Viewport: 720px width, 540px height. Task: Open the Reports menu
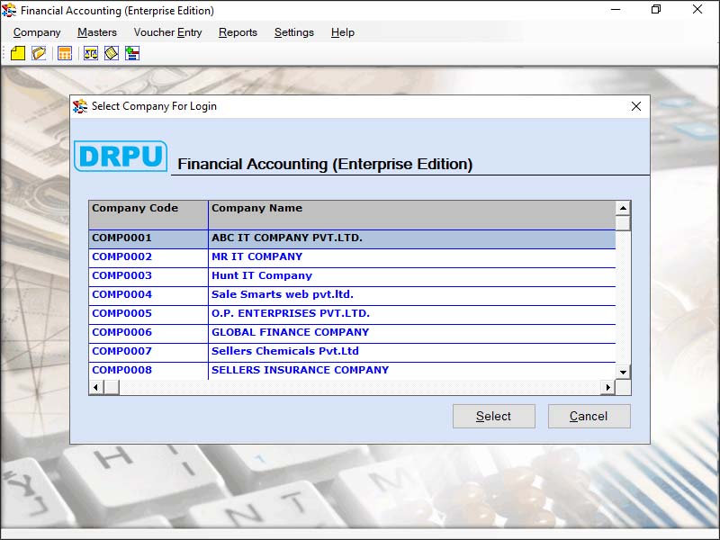pyautogui.click(x=238, y=32)
